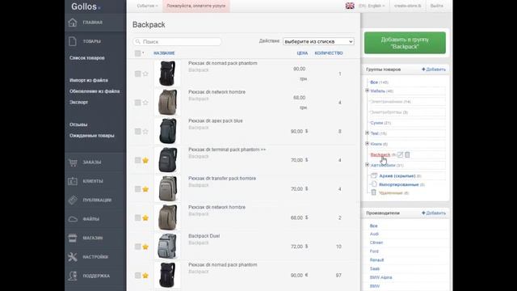Tick the select-all checkbox in table header
The image size is (517, 291).
[138, 53]
